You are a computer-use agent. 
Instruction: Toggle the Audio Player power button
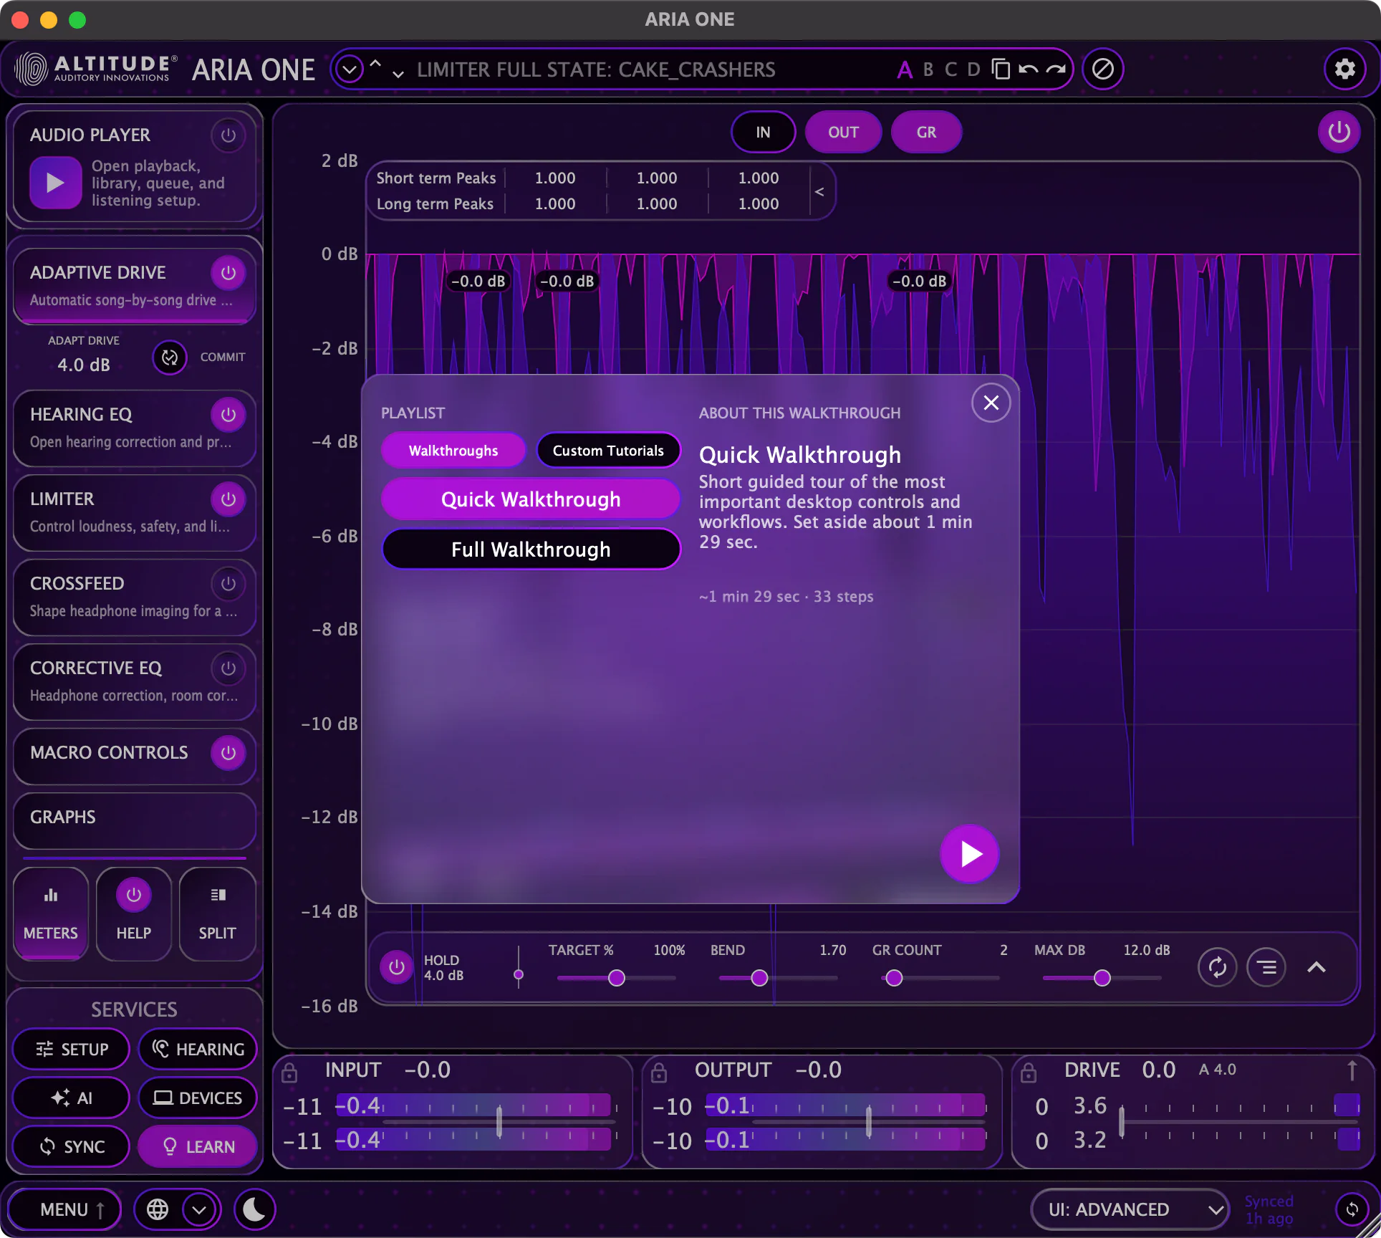pos(228,135)
